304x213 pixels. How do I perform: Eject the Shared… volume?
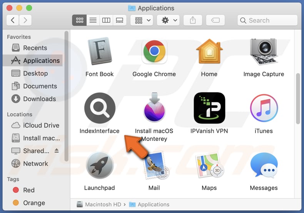coord(57,150)
